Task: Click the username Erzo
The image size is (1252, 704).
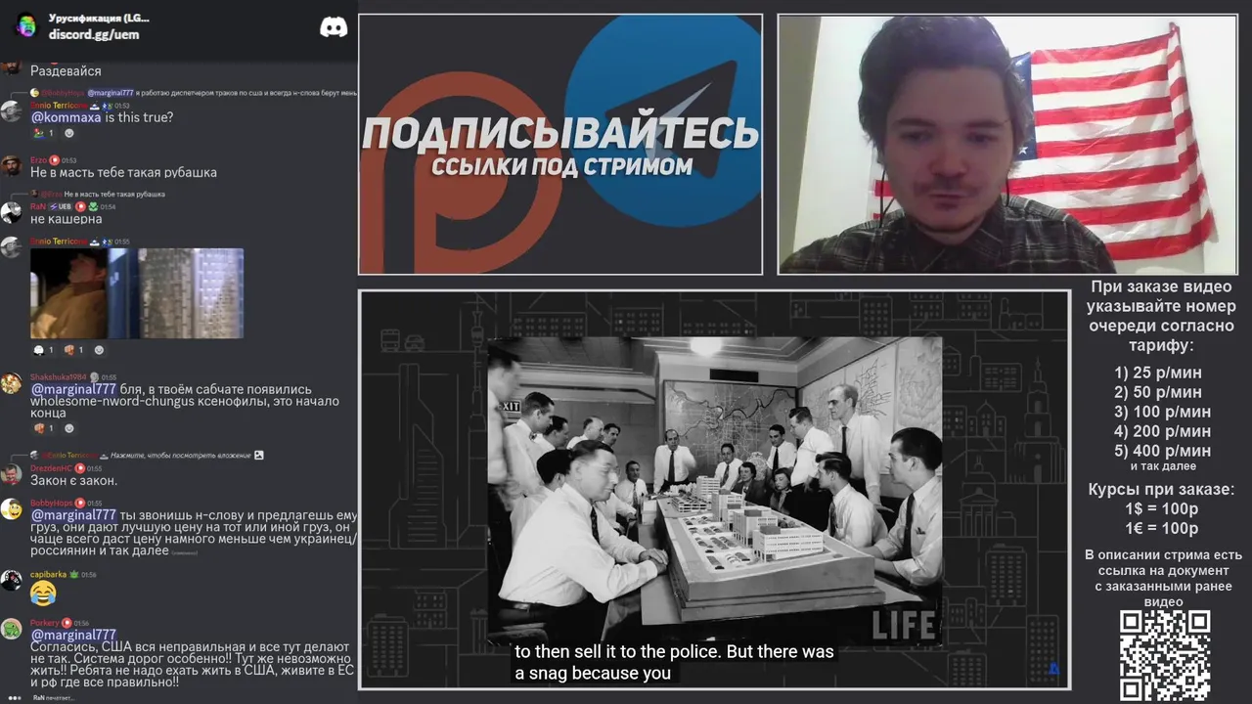Action: click(x=38, y=159)
